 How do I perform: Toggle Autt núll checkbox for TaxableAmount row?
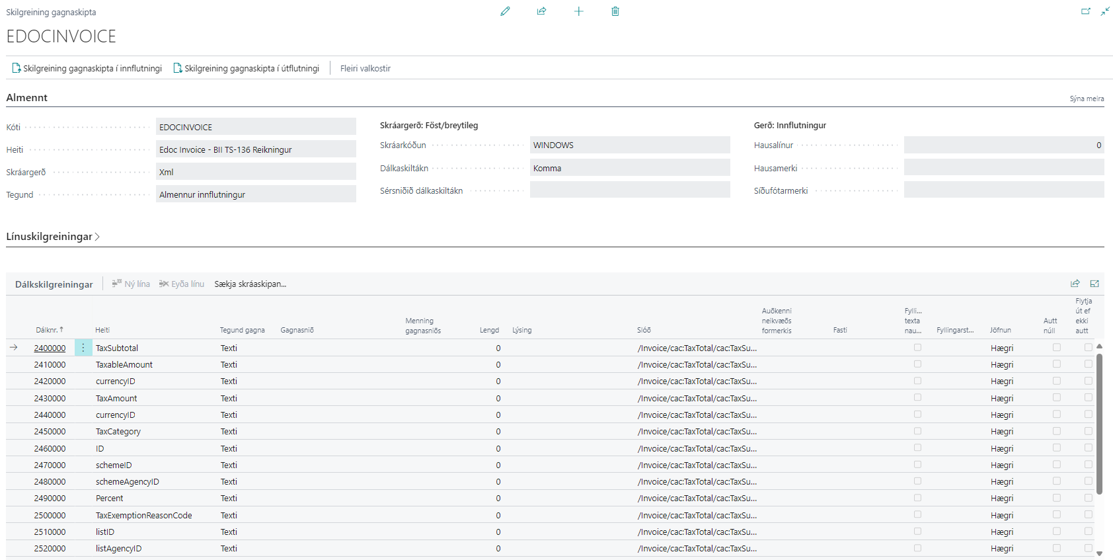(1057, 364)
